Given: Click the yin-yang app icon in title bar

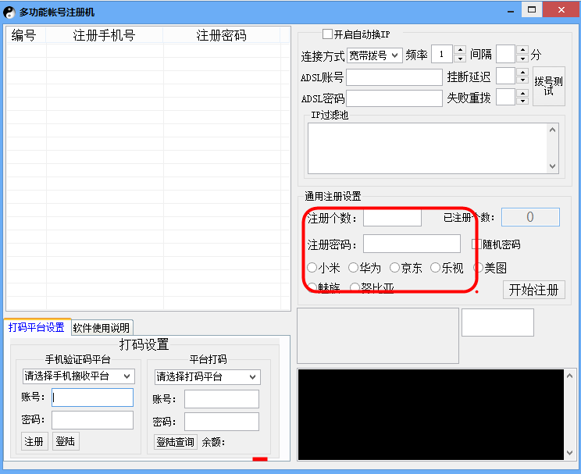Looking at the screenshot, I should click(9, 12).
